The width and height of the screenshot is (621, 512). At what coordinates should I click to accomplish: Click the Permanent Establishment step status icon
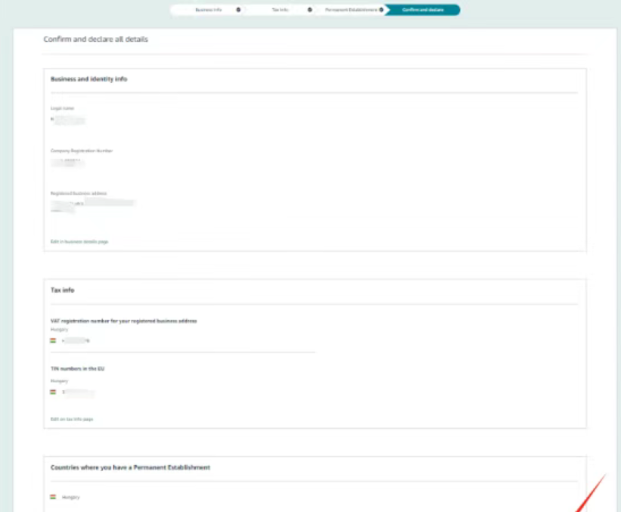click(381, 10)
